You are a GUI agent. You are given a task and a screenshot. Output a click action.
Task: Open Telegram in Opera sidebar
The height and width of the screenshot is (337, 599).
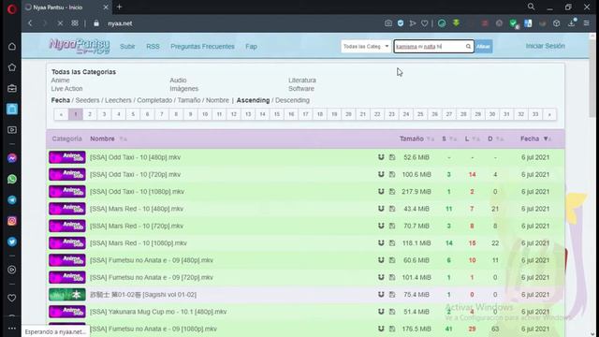[x=12, y=199]
